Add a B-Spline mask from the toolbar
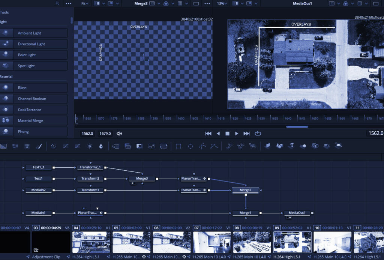384x260 pixels. tap(214, 146)
